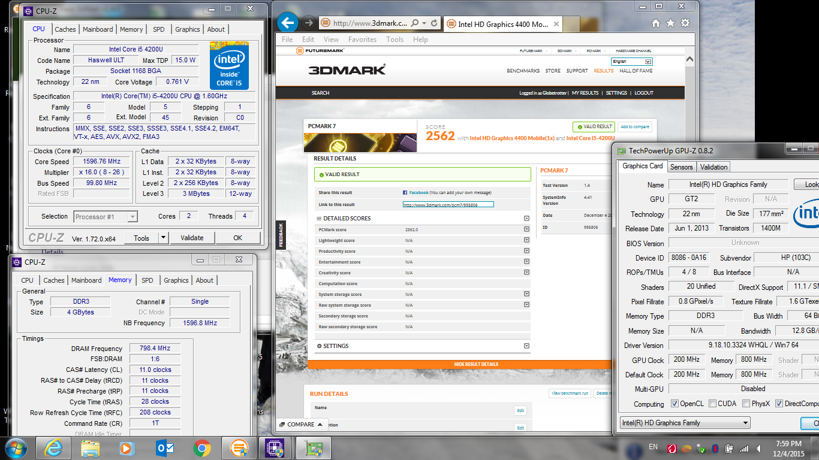Expand the Productivity score row
The height and width of the screenshot is (460, 819).
[526, 251]
